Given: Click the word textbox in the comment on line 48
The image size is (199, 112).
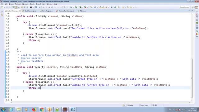Looking at the screenshot, I should point(72,55).
